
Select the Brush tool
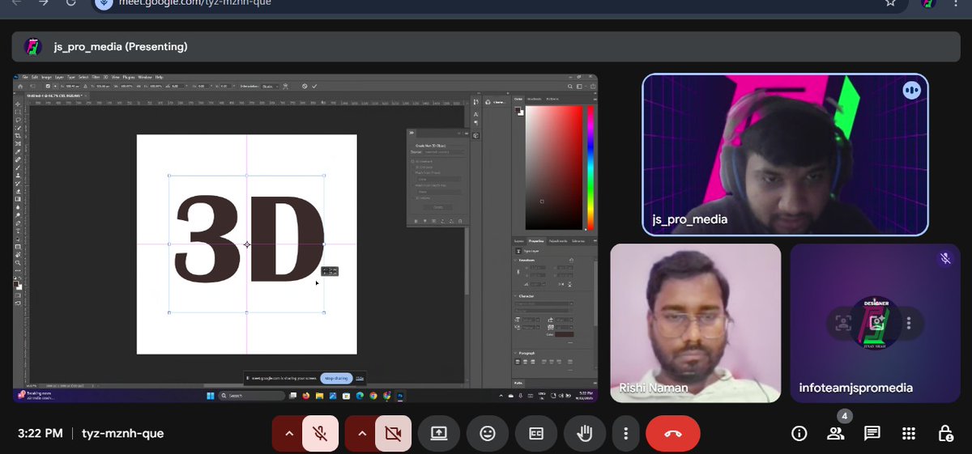coord(18,168)
